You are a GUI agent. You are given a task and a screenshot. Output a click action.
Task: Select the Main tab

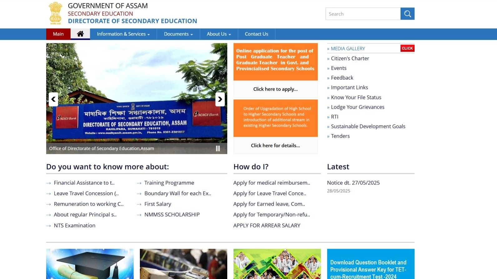(x=58, y=34)
